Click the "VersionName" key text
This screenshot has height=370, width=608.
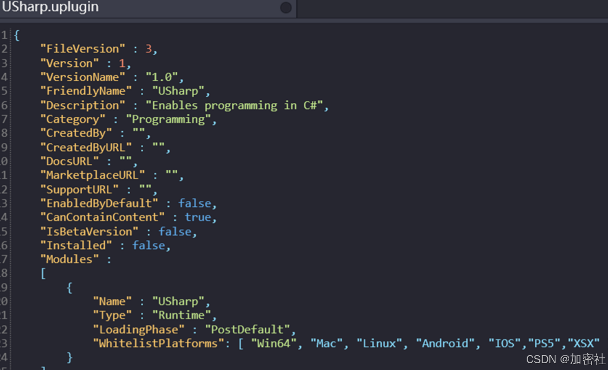[83, 77]
